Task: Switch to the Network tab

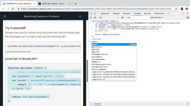Action: (x=116, y=14)
